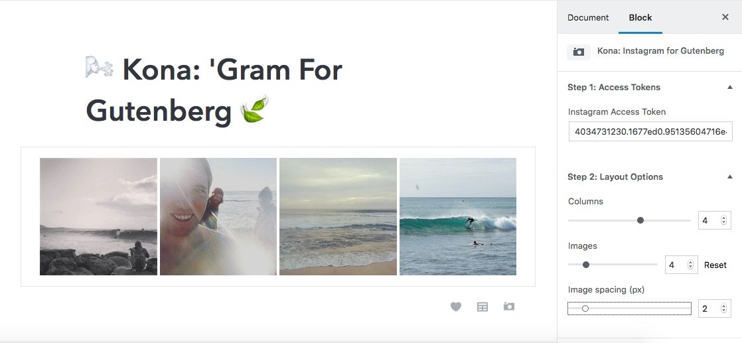The height and width of the screenshot is (343, 742).
Task: Click the Images slider handle
Action: coord(586,265)
